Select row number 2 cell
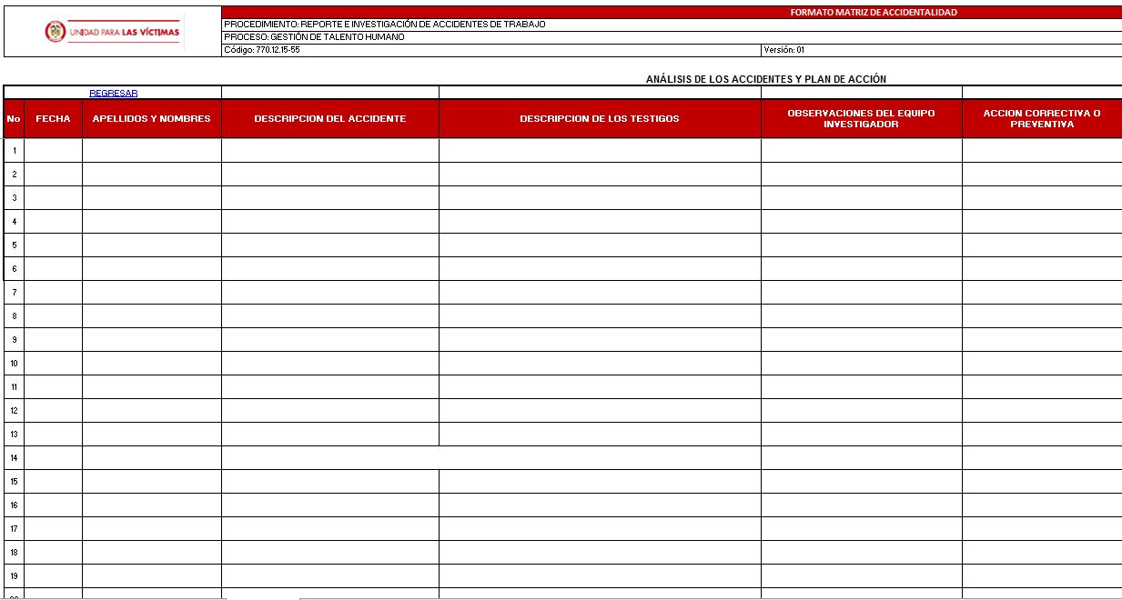This screenshot has width=1122, height=600. coord(14,174)
